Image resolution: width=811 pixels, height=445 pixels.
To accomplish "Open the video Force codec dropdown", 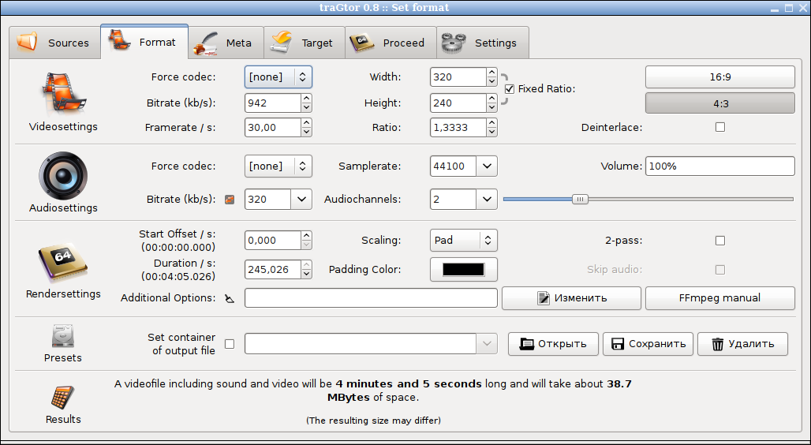I will coord(278,77).
